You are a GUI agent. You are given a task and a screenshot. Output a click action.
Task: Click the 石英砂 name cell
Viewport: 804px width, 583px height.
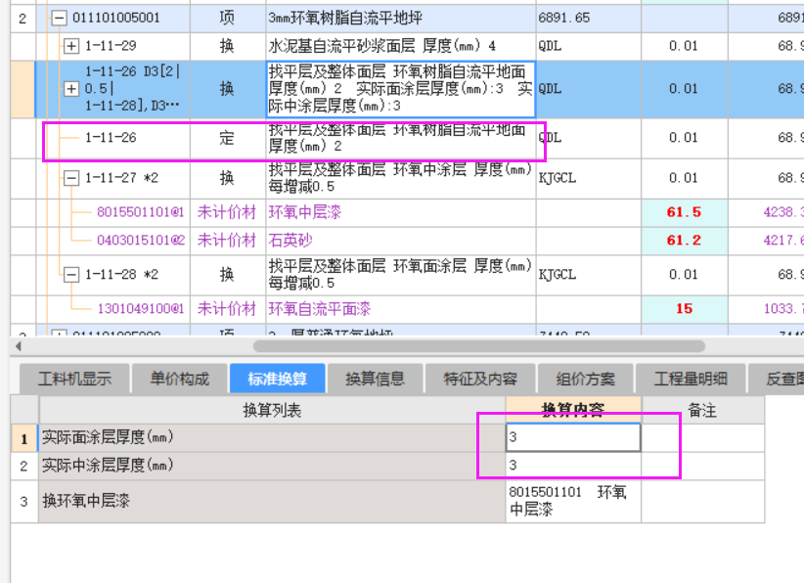tap(401, 241)
